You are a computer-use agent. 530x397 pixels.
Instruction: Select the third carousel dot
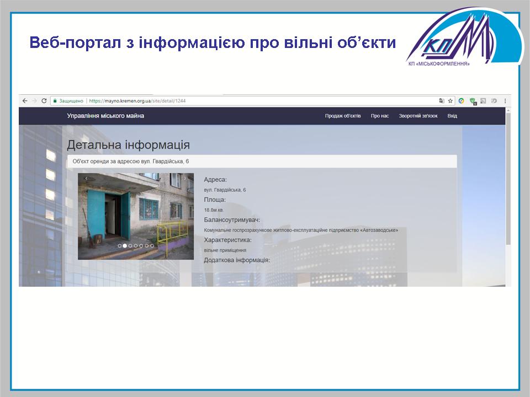[x=130, y=246]
